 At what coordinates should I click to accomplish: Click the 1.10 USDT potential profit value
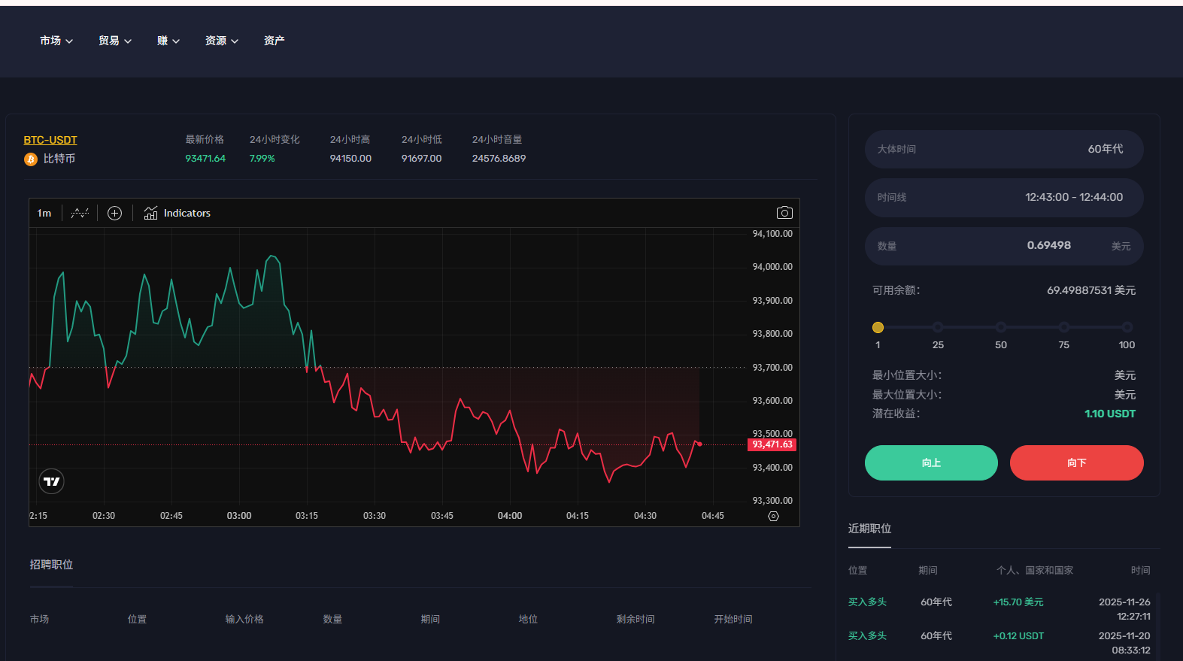click(x=1110, y=414)
